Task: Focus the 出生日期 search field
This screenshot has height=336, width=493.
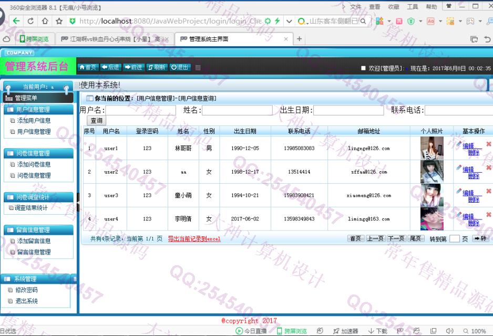Action: 348,110
